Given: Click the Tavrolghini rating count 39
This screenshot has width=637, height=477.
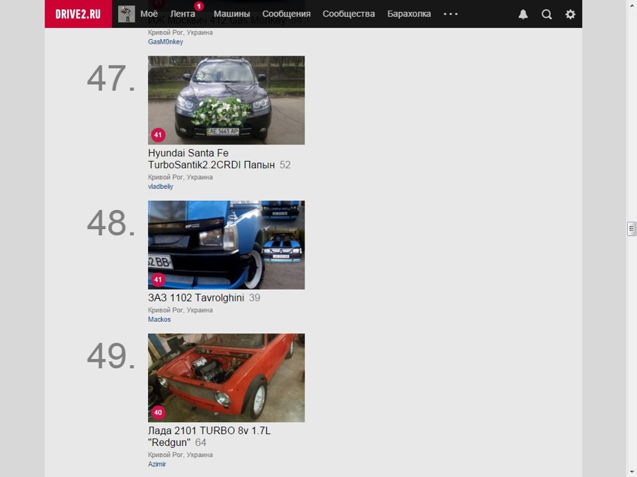Looking at the screenshot, I should [255, 297].
